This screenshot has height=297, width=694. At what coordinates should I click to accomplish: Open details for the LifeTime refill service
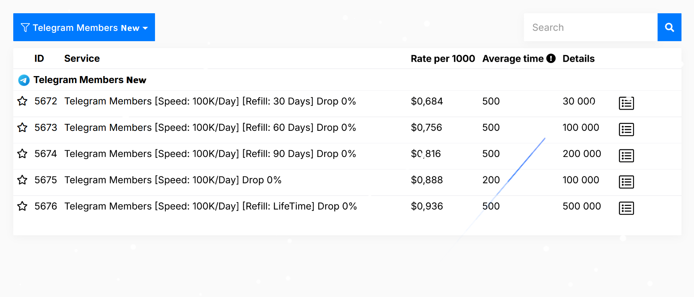pyautogui.click(x=626, y=208)
